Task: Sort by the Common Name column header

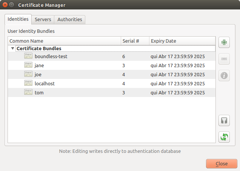Action: point(64,41)
